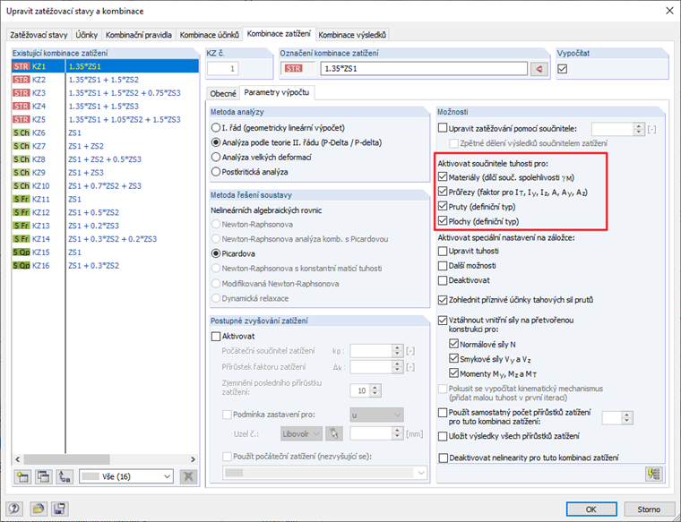
Task: Uncheck Materiály stiffness factor checkbox
Action: coord(443,177)
